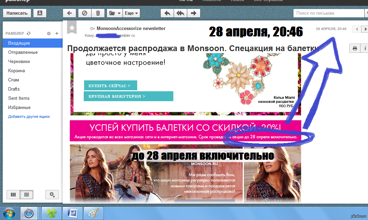Click the contacts address book icon
Image resolution: width=368 pixels, height=220 pixels.
[x=40, y=13]
